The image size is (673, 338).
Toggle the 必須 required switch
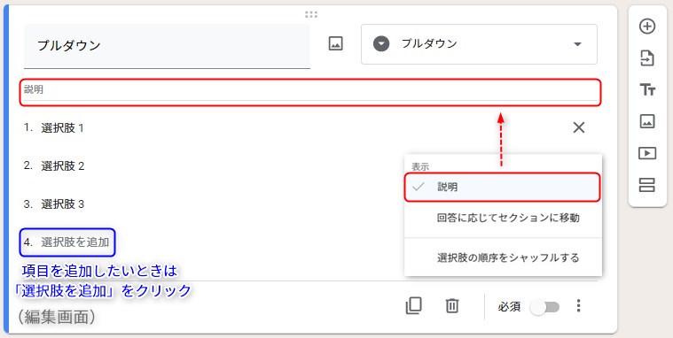click(x=544, y=307)
